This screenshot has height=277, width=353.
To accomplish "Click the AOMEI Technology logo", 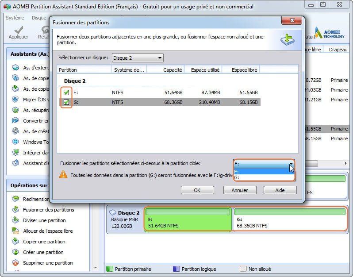I will [330, 33].
